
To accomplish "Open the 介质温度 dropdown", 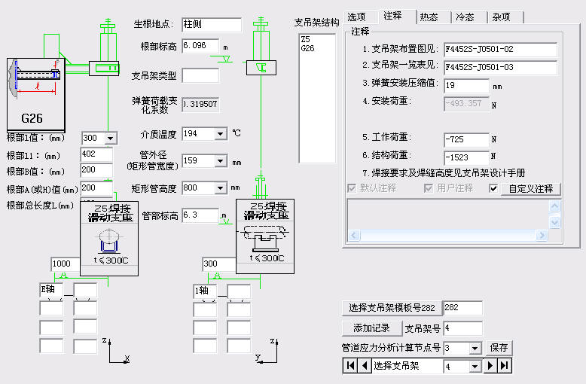I will tap(220, 134).
